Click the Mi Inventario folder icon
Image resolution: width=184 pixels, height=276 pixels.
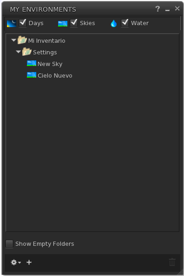click(22, 40)
